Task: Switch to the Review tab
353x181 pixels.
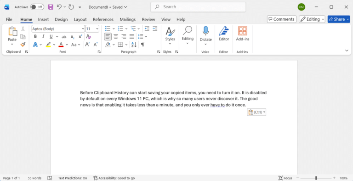Action: coord(148,19)
